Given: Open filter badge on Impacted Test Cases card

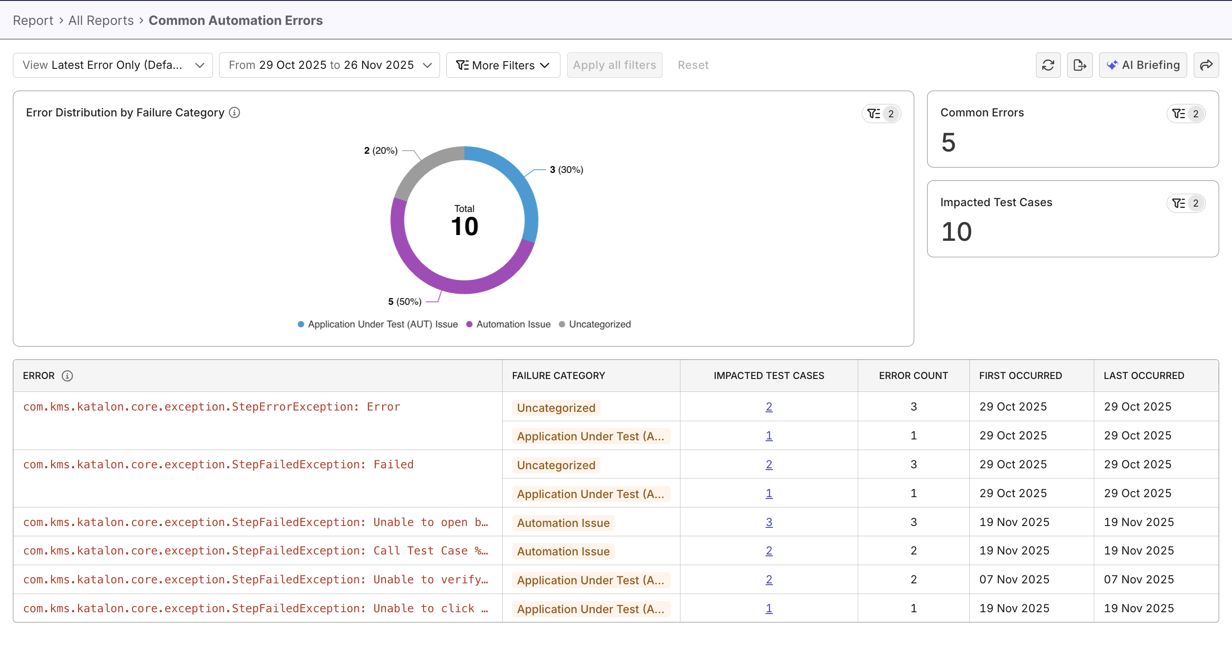Looking at the screenshot, I should tap(1186, 203).
